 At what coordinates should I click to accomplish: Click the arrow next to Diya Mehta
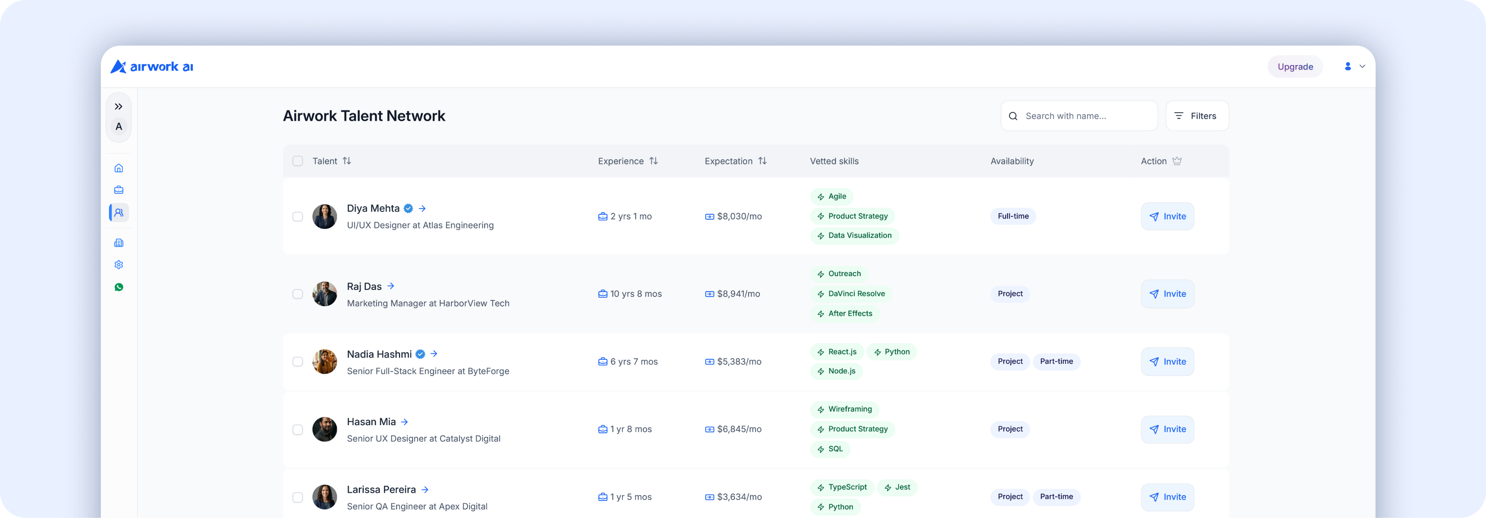[x=422, y=209]
